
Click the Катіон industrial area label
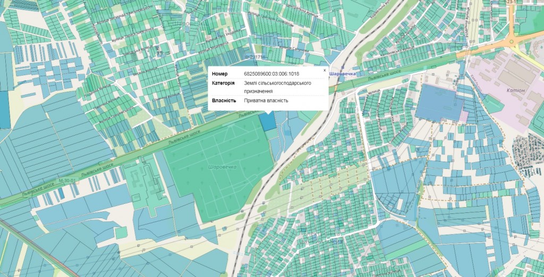[515, 91]
